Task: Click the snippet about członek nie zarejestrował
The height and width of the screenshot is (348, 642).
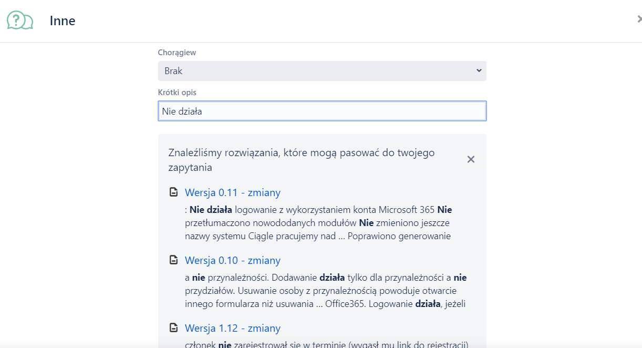Action: [326, 344]
